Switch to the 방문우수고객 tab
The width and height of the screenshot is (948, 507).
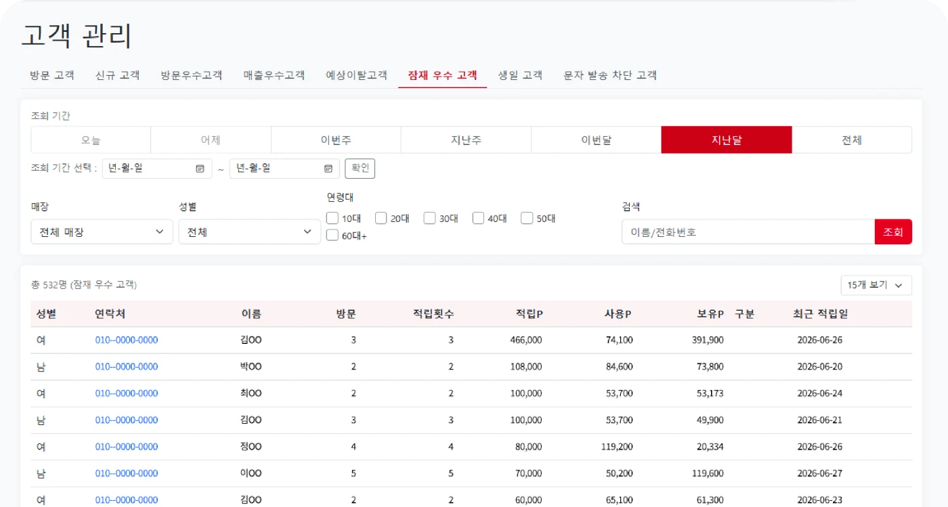pos(192,75)
